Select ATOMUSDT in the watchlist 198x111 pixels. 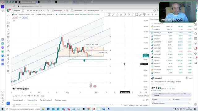[171, 36]
